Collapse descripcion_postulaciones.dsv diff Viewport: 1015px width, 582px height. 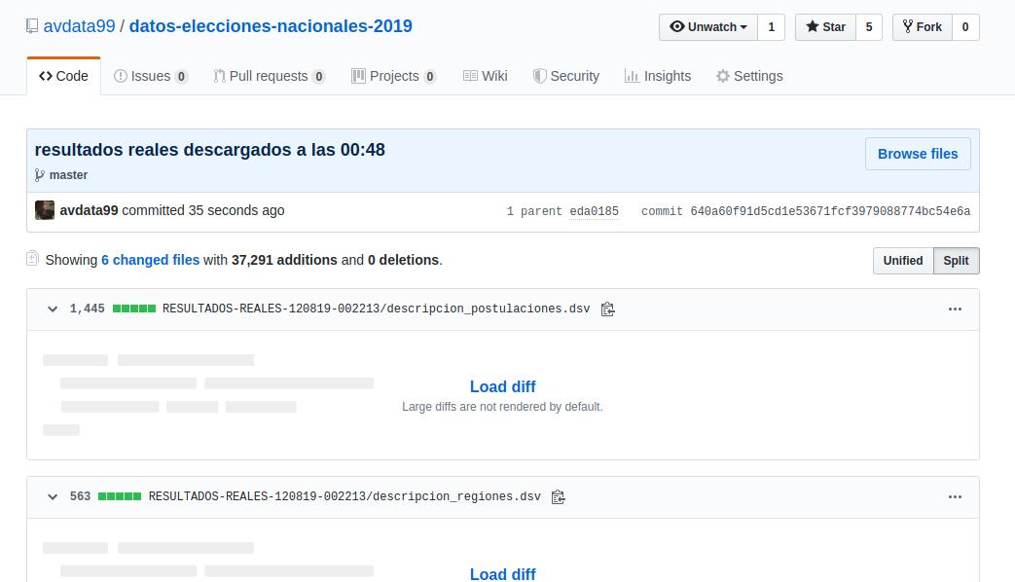53,309
